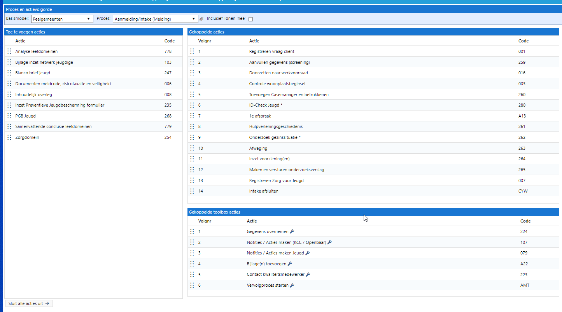The width and height of the screenshot is (562, 312).
Task: Select Inhoudelijk overleg in the actions list
Action: [34, 95]
